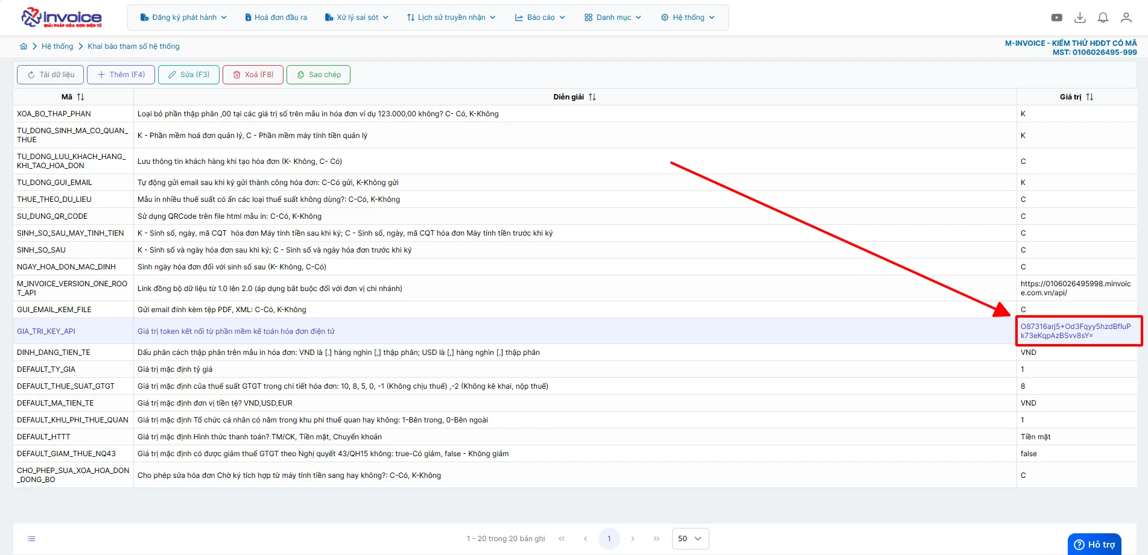The width and height of the screenshot is (1148, 555).
Task: Select row DINH_DANG_TIEN_TE
Action: [575, 353]
